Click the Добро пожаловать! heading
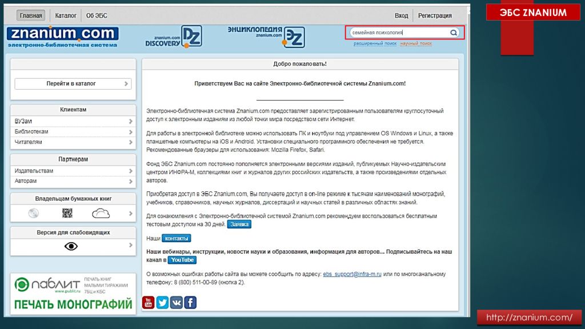The width and height of the screenshot is (585, 329). tap(300, 64)
